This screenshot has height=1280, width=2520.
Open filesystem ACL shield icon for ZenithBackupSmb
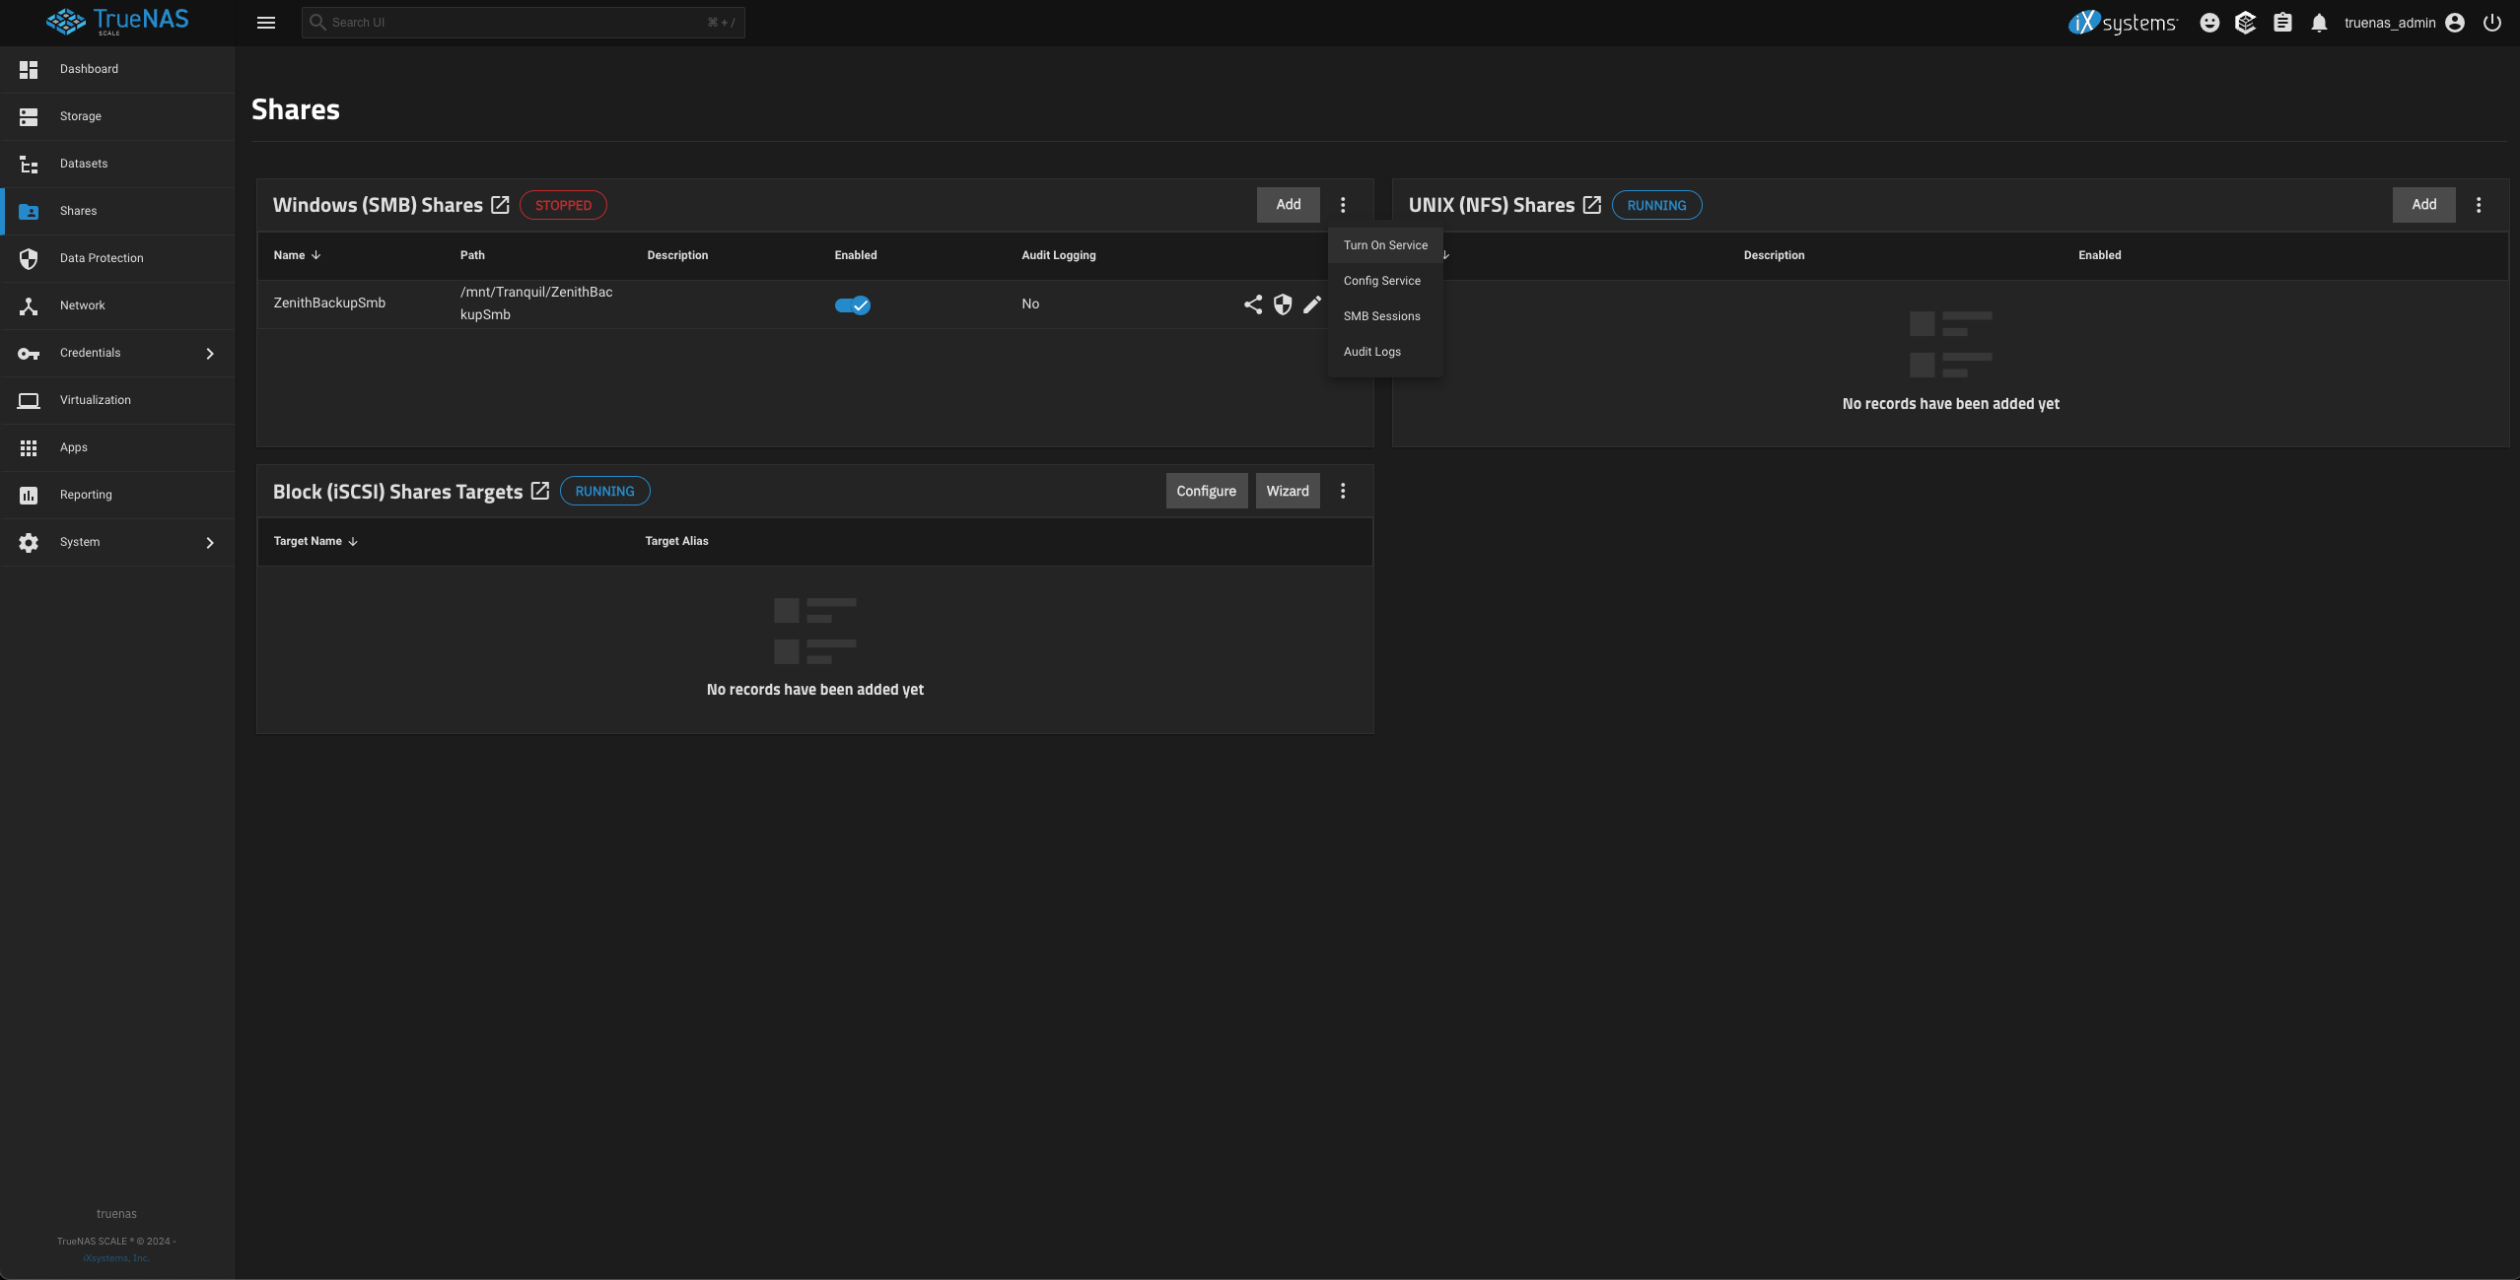click(1282, 304)
